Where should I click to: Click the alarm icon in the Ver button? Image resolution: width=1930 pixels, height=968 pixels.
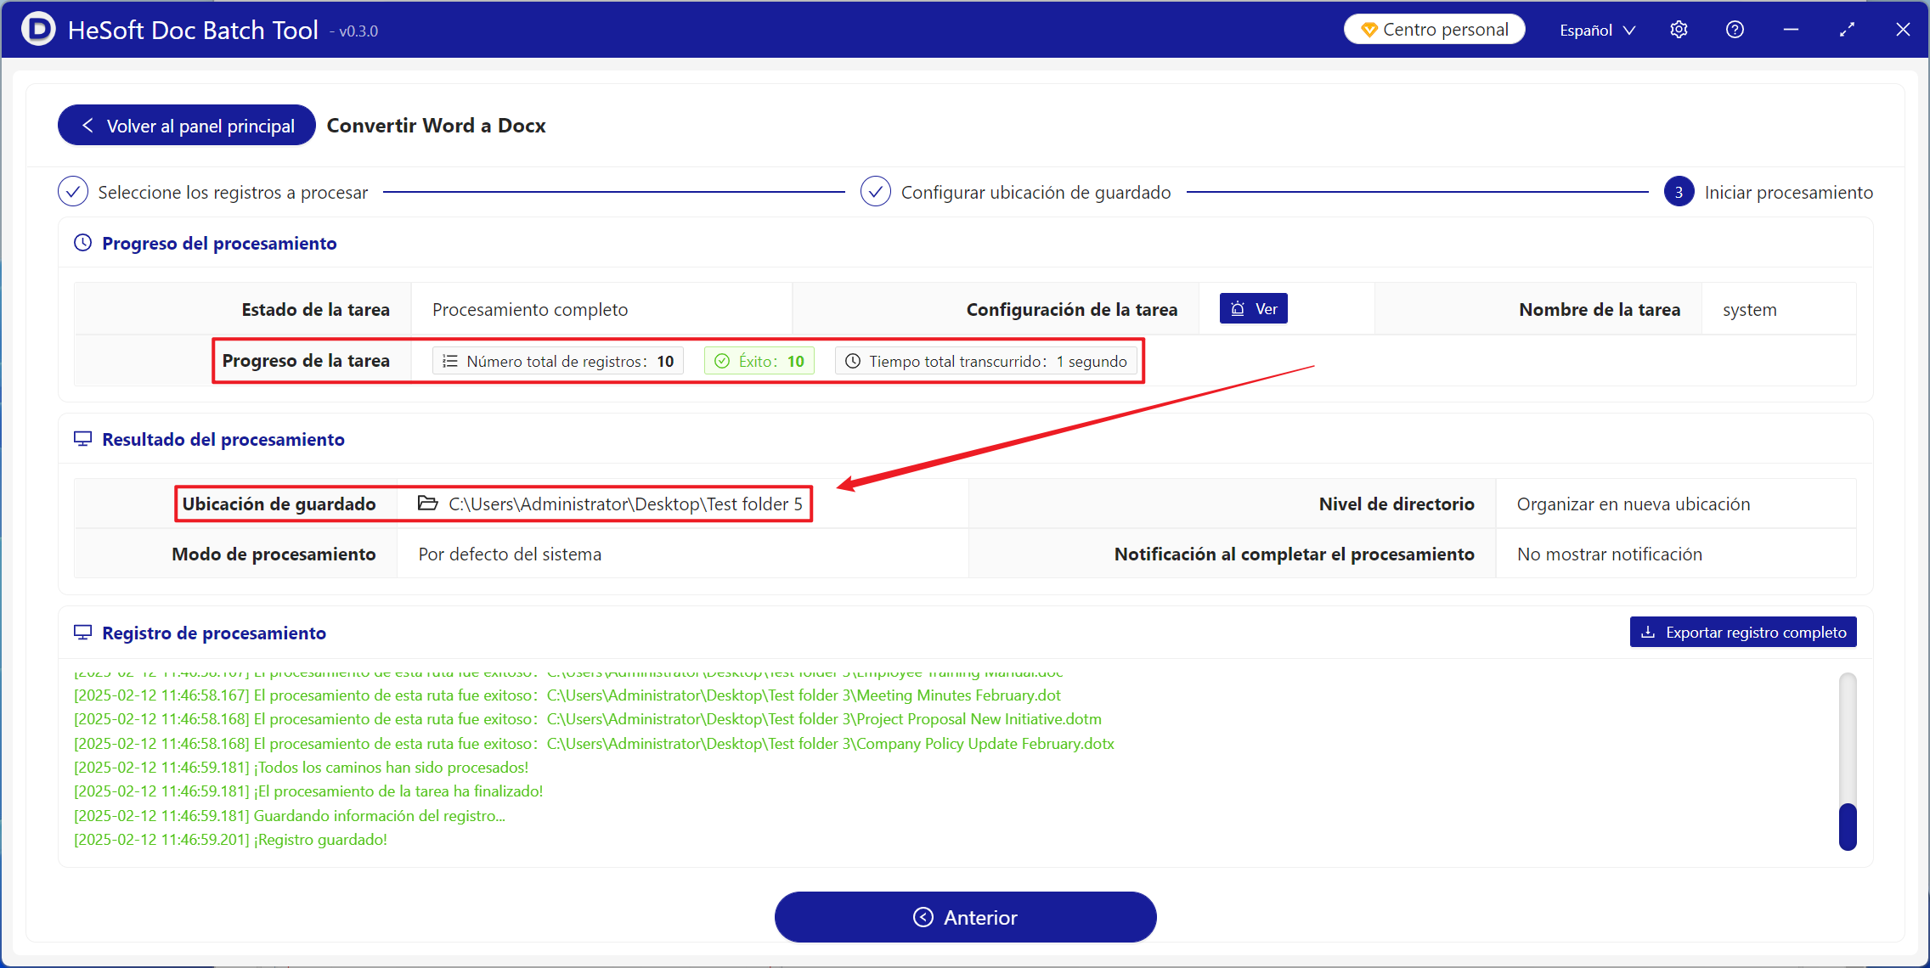click(x=1238, y=309)
